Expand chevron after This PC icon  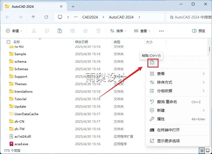[x=68, y=17]
